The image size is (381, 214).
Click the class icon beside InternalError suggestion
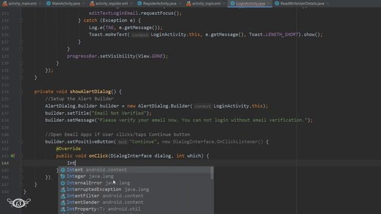click(x=63, y=183)
